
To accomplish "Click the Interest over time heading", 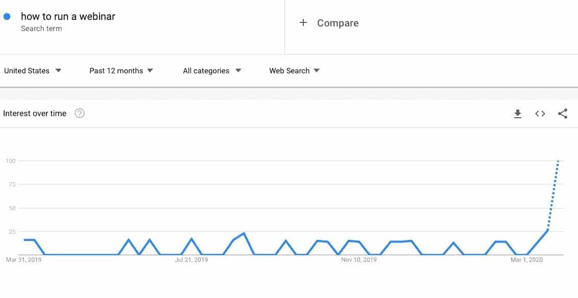I will (x=35, y=114).
